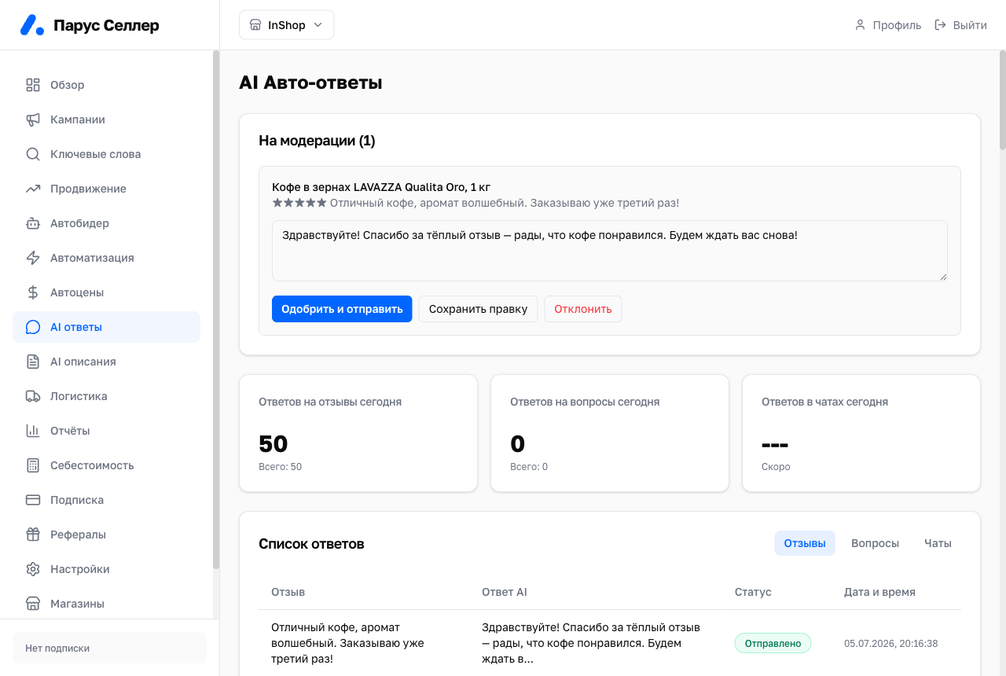The image size is (1006, 676).
Task: Click the review text in the table row
Action: [347, 643]
